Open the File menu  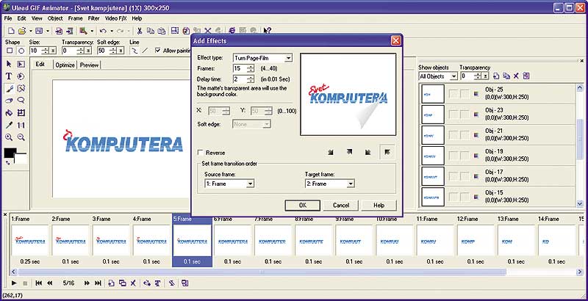(x=8, y=18)
